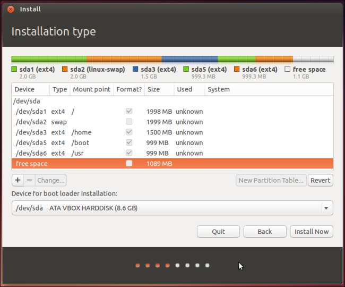Click the Size column header

click(x=154, y=89)
